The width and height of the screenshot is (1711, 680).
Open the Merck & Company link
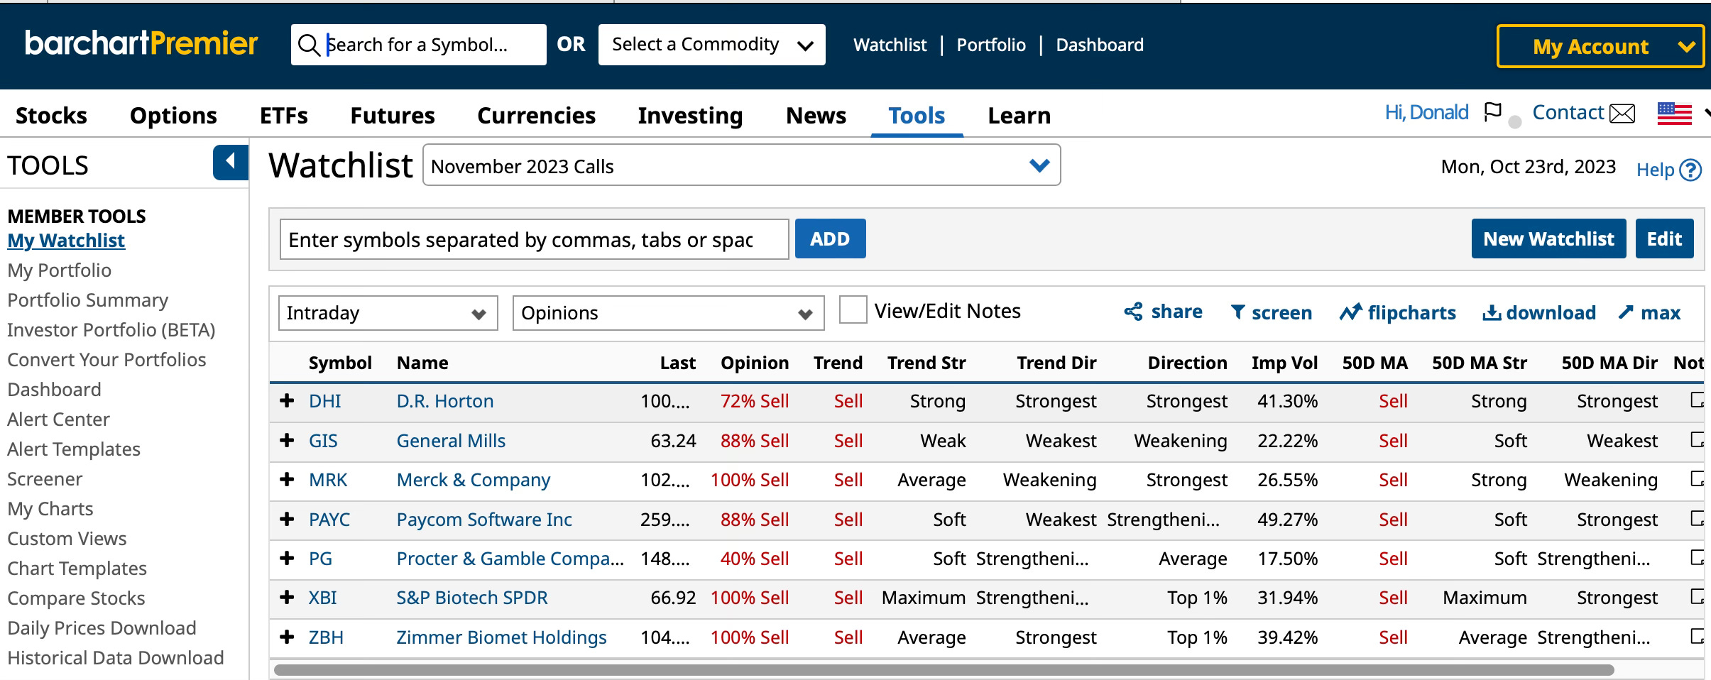point(473,480)
